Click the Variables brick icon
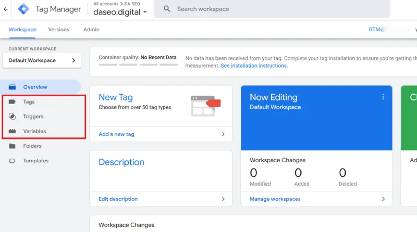Image resolution: width=417 pixels, height=232 pixels. (x=12, y=131)
